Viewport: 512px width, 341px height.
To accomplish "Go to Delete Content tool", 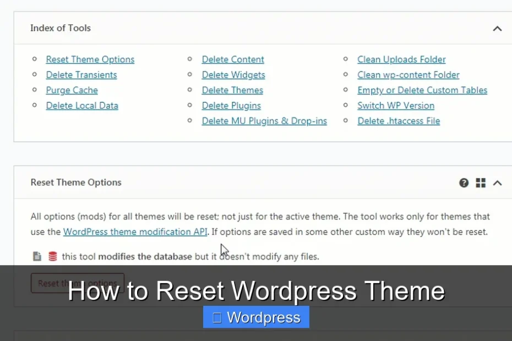I will click(233, 59).
